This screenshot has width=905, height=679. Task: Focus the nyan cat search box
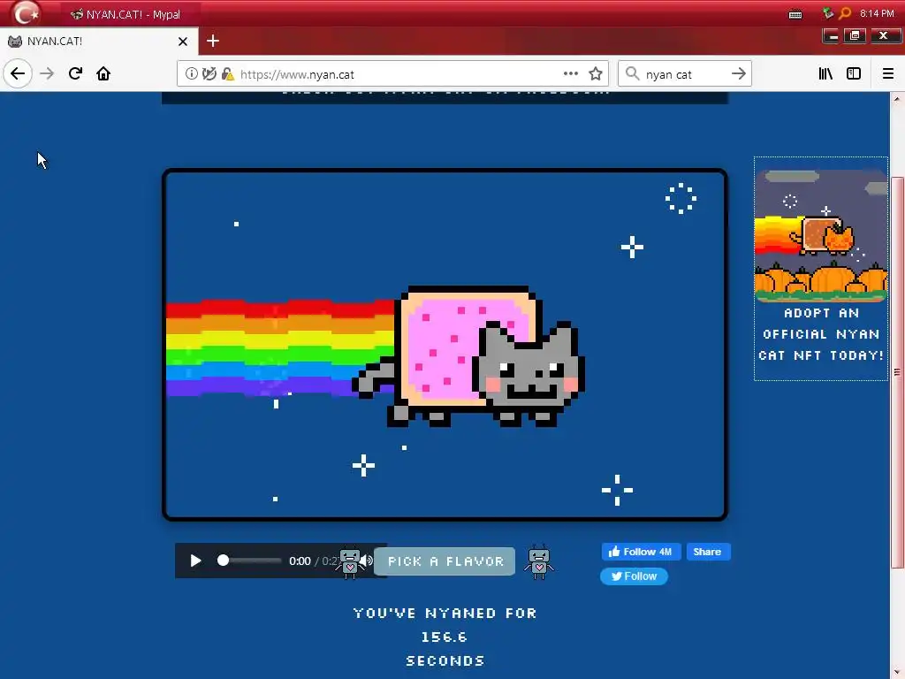pos(683,74)
